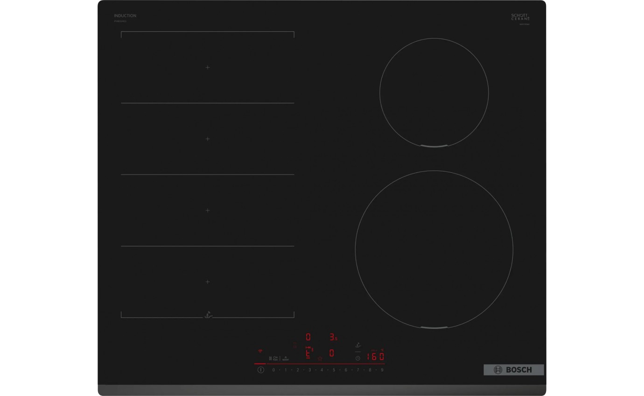The width and height of the screenshot is (644, 396).
Task: Toggle the pause function icon
Action: (x=270, y=358)
